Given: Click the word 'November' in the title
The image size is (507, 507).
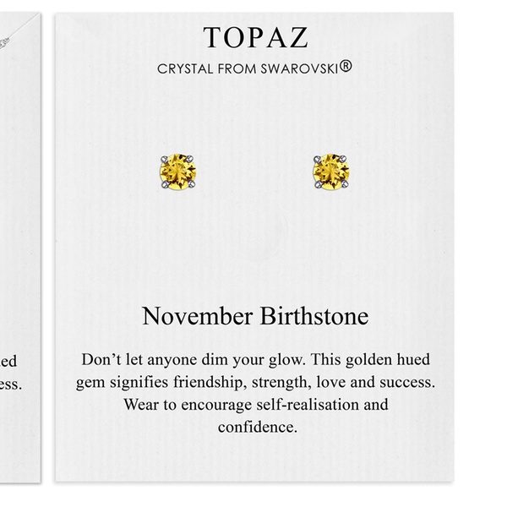Looking at the screenshot, I should (x=192, y=316).
